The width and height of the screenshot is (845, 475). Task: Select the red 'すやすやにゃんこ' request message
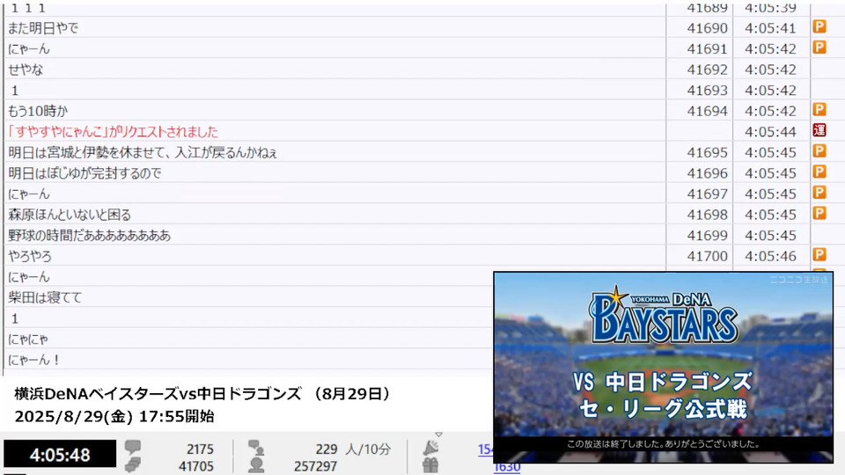[114, 131]
